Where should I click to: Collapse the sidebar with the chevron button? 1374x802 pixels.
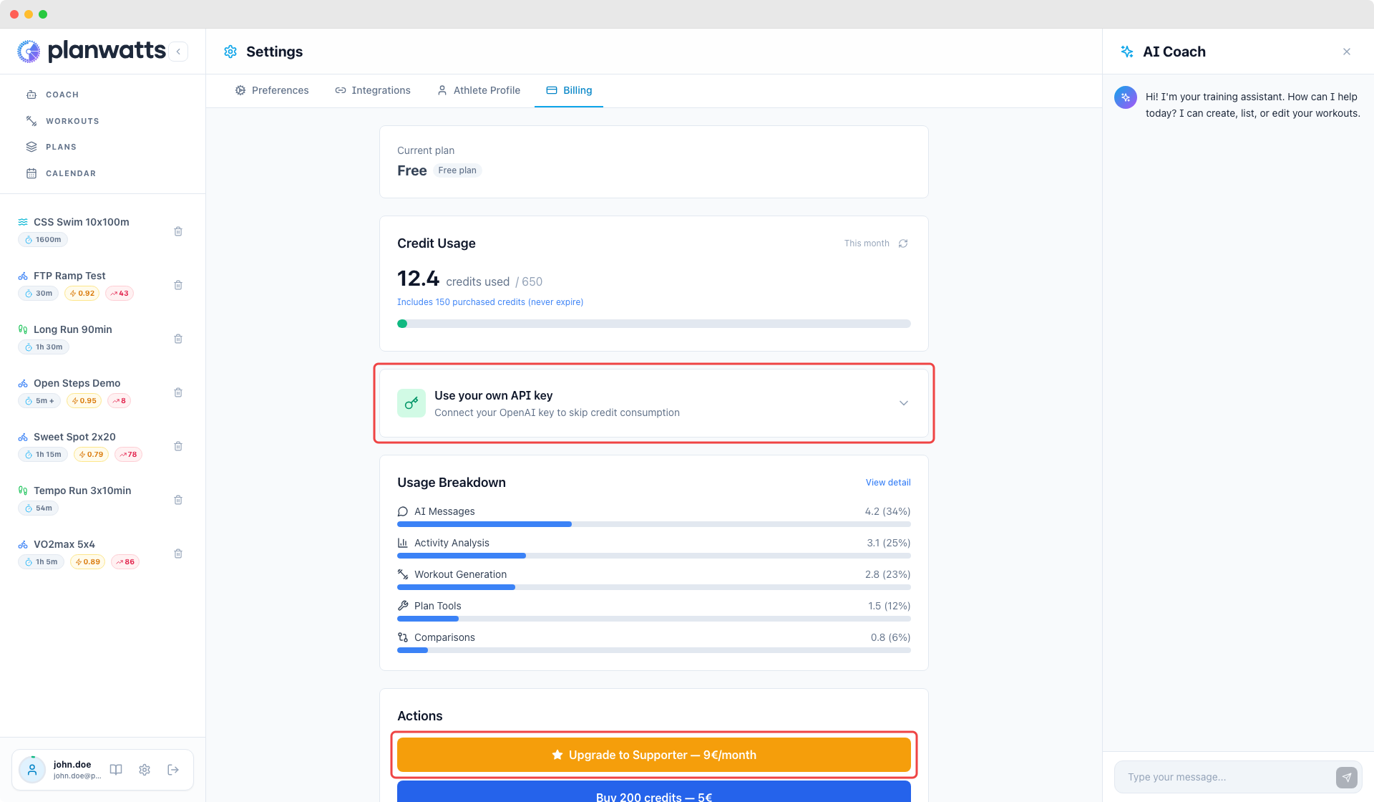pos(178,52)
